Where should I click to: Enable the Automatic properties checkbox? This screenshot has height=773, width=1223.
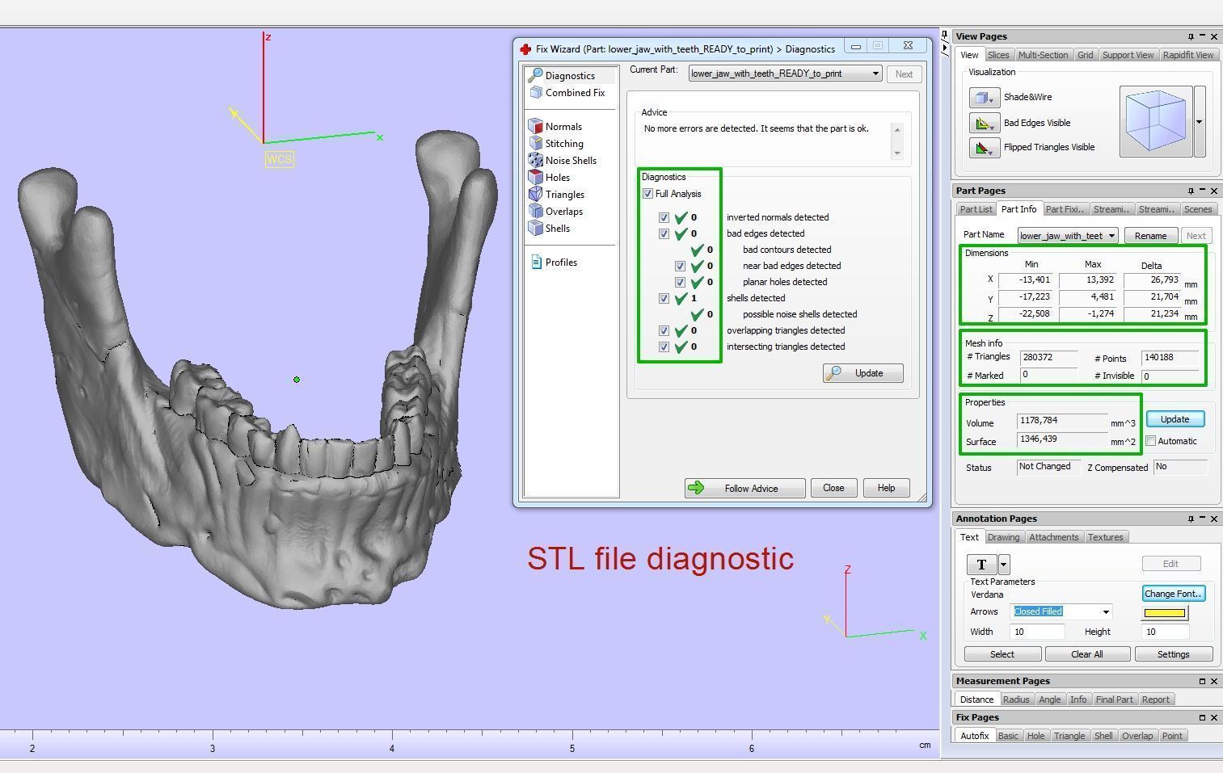[x=1150, y=441]
